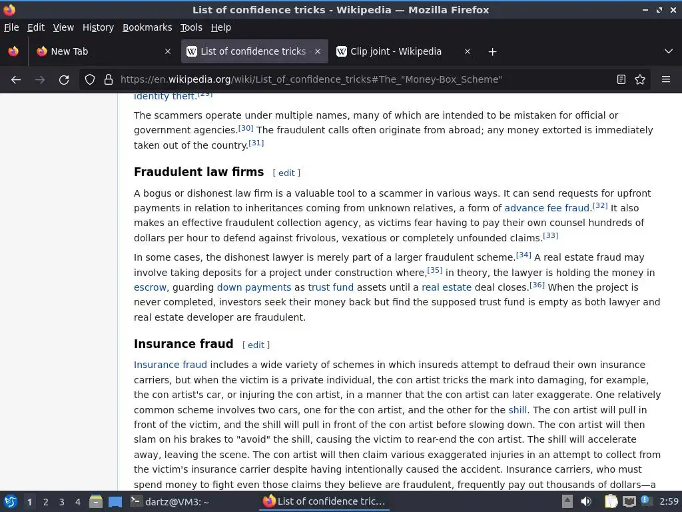
Task: Switch to workspace 2
Action: tap(46, 502)
